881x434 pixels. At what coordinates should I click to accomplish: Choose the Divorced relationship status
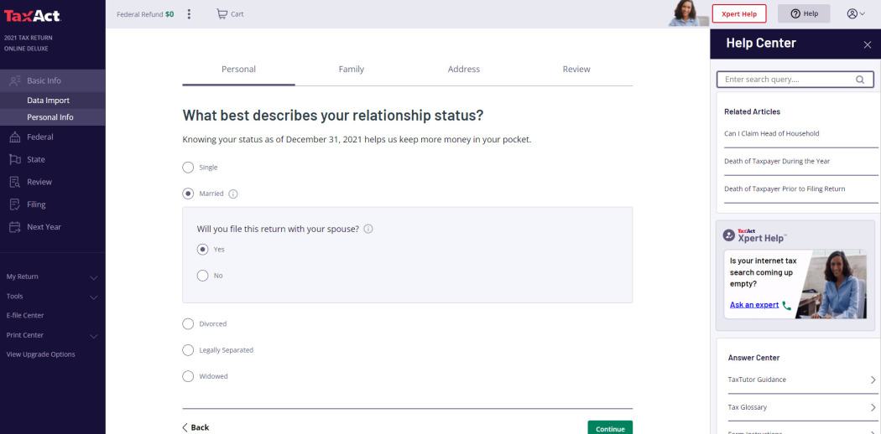(188, 323)
